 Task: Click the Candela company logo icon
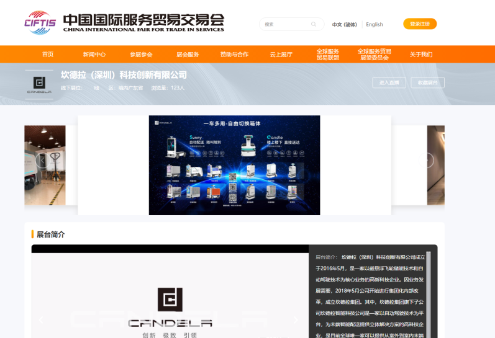[39, 84]
